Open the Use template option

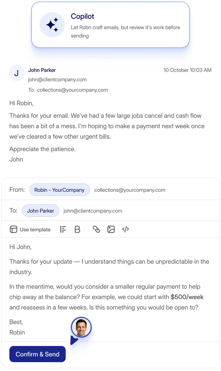(x=30, y=230)
